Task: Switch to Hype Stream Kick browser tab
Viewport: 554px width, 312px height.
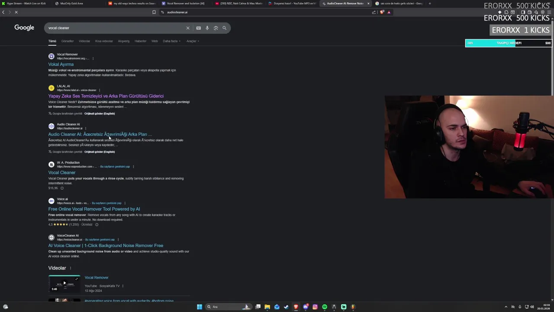Action: point(26,3)
